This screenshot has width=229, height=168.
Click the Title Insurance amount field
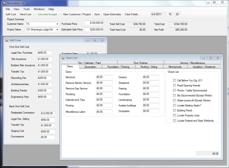coord(45,59)
